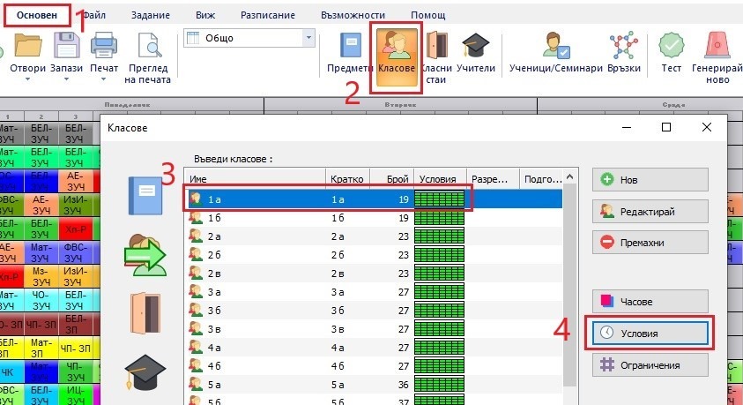Click green Условия grid of row 2 а
Viewport: 743px width, 405px height.
[439, 236]
